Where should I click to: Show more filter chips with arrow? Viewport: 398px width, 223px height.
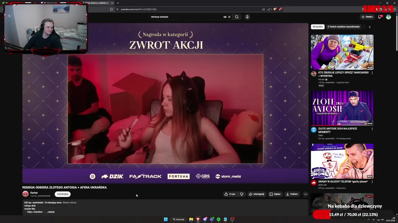pos(369,27)
